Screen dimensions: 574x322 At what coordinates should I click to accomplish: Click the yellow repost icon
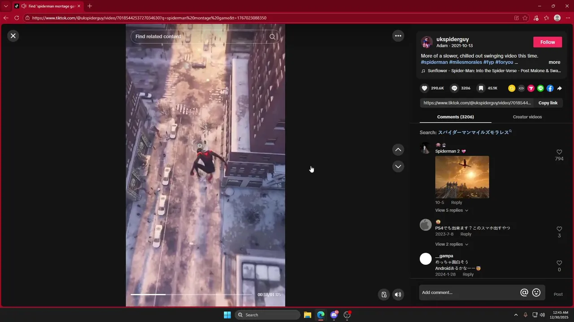click(512, 88)
